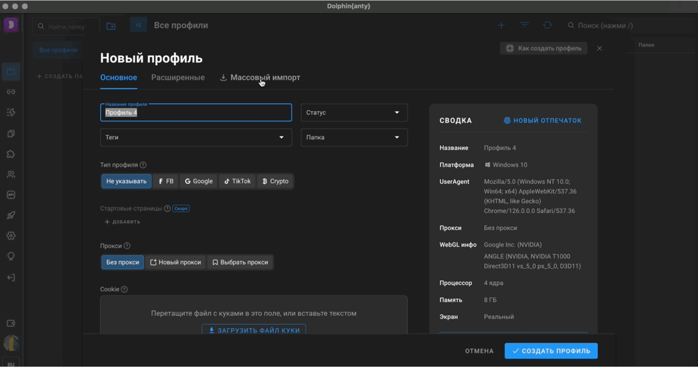The image size is (698, 367).
Task: Click the 'Найти папку' search field
Action: pos(66,27)
